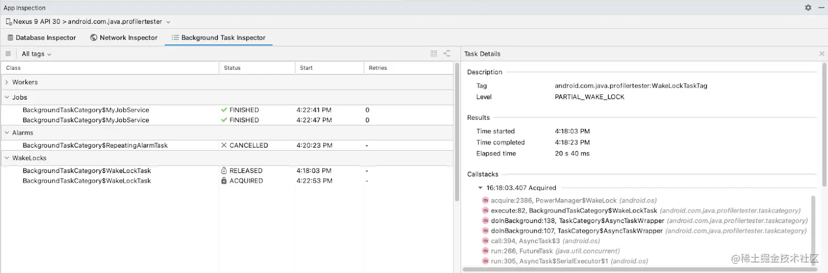Open doInBackground:107 AsyncTaskWrapper stack frame
The width and height of the screenshot is (828, 273).
click(644, 230)
